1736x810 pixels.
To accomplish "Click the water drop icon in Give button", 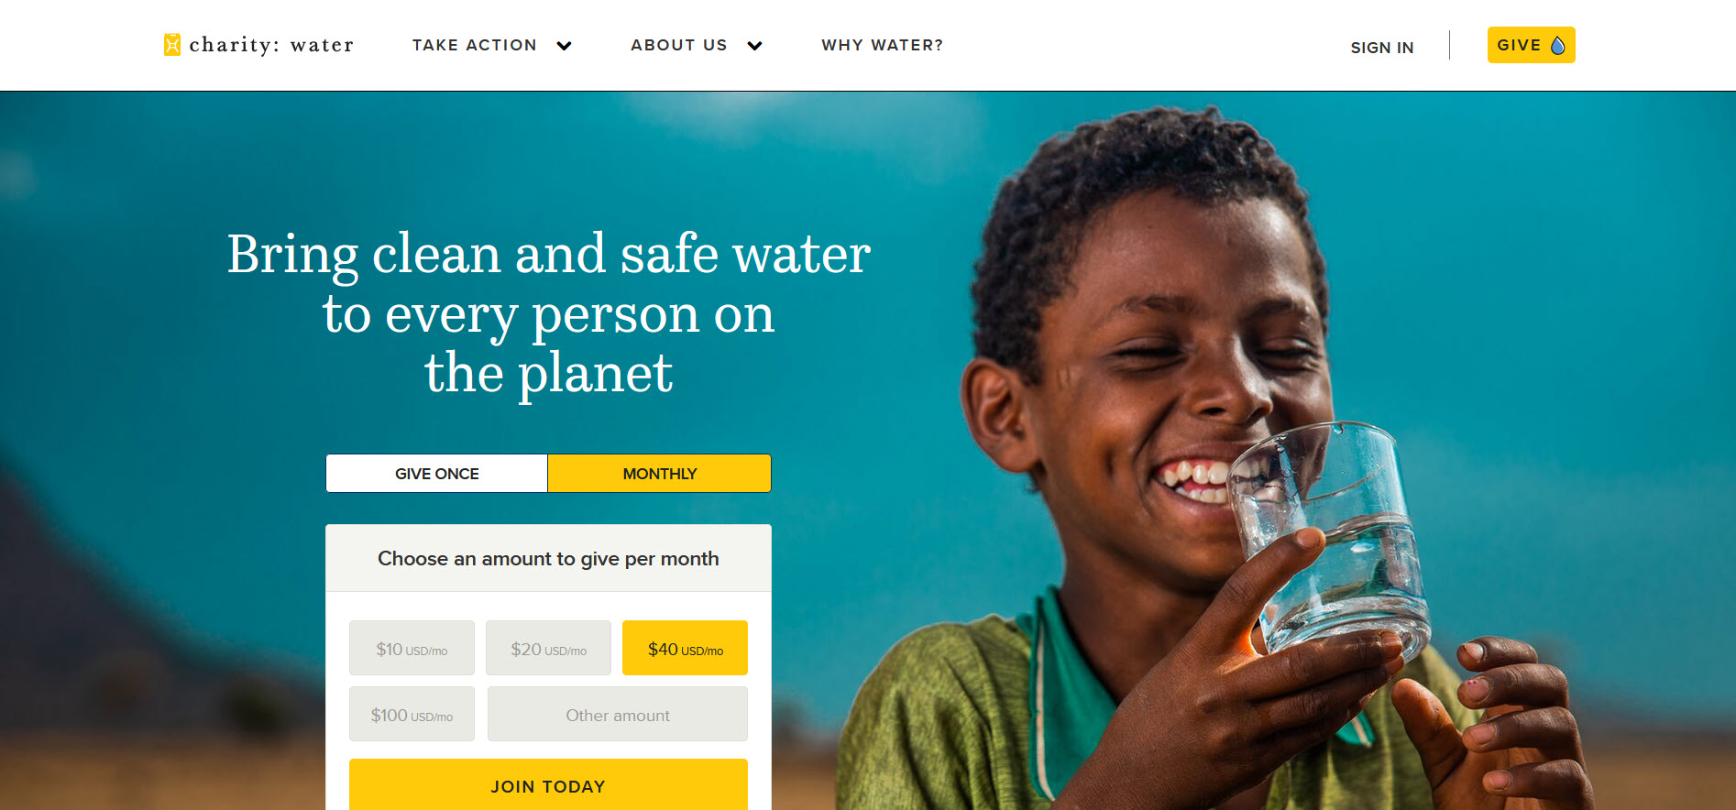I will click(1557, 45).
